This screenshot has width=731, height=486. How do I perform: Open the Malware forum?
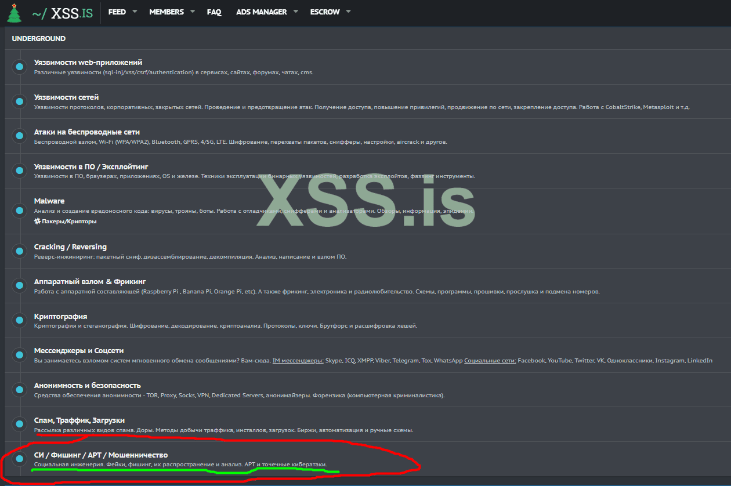[x=49, y=201]
